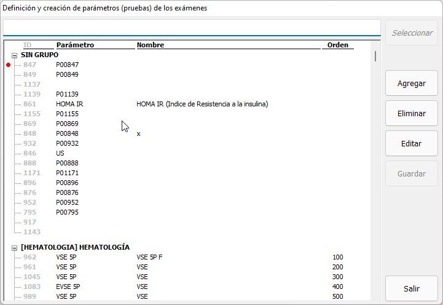The width and height of the screenshot is (443, 305).
Task: Select the US parameter row
Action: (x=60, y=153)
